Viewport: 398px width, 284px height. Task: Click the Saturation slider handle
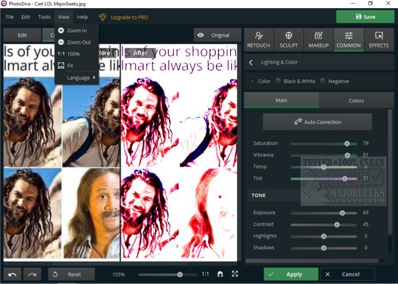(347, 143)
